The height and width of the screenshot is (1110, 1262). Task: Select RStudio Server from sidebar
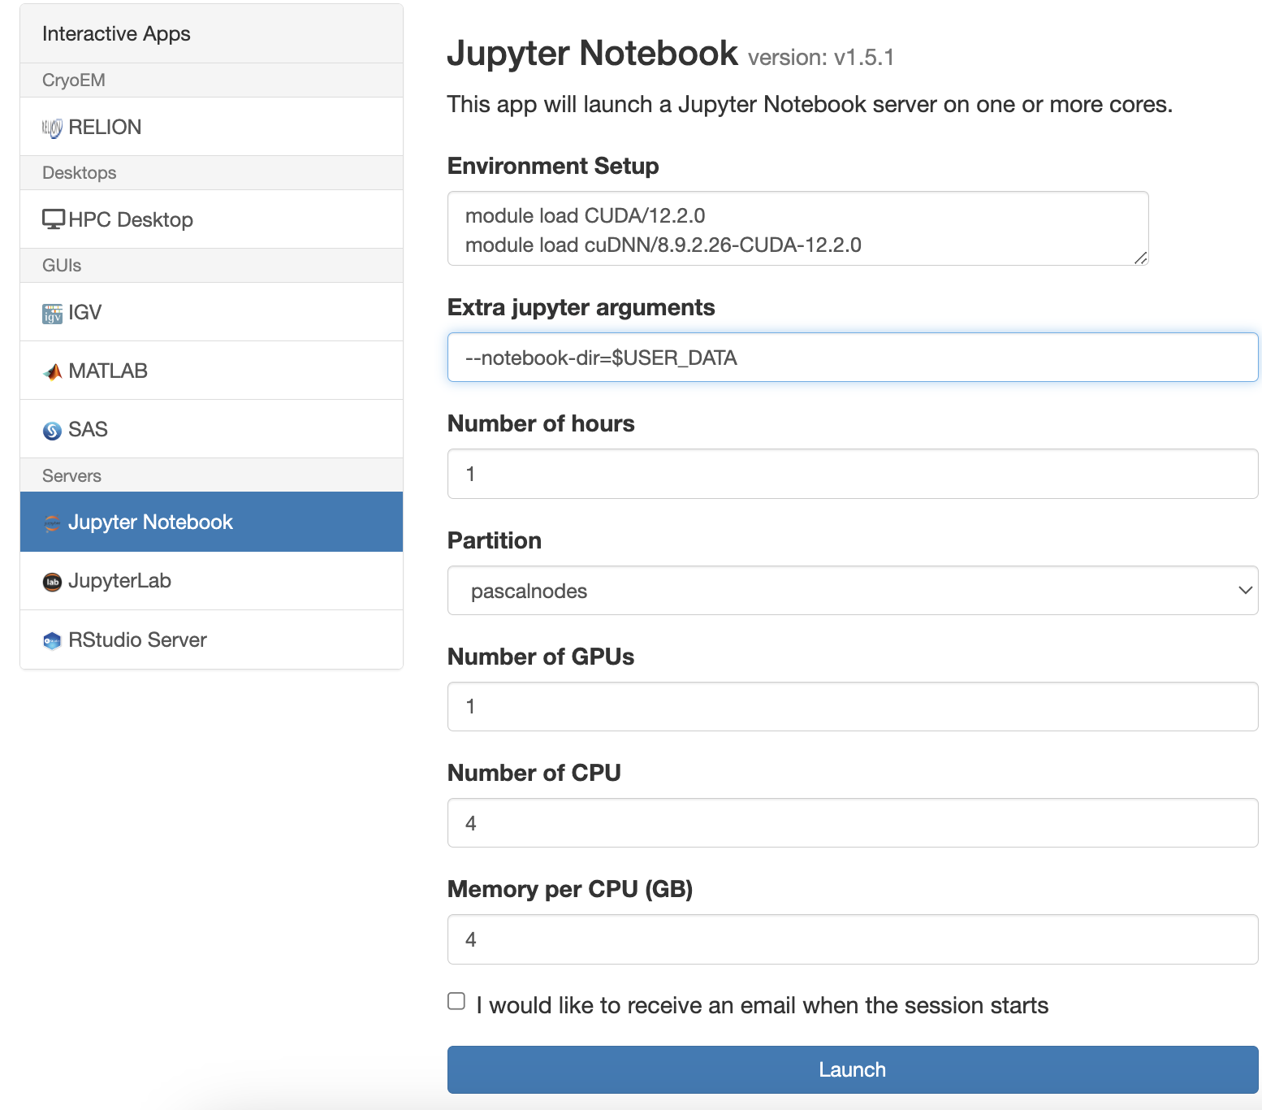click(137, 640)
